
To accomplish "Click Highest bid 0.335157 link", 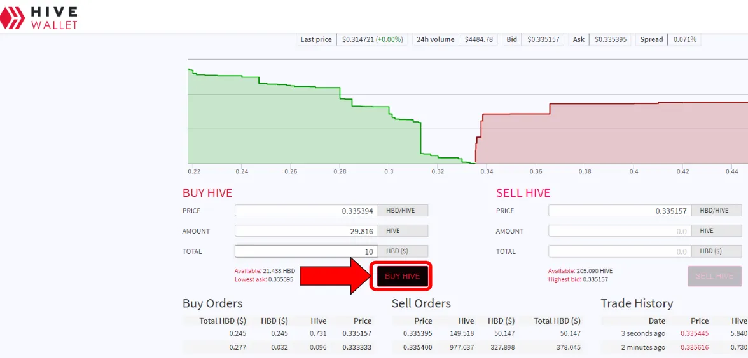I will click(x=578, y=279).
